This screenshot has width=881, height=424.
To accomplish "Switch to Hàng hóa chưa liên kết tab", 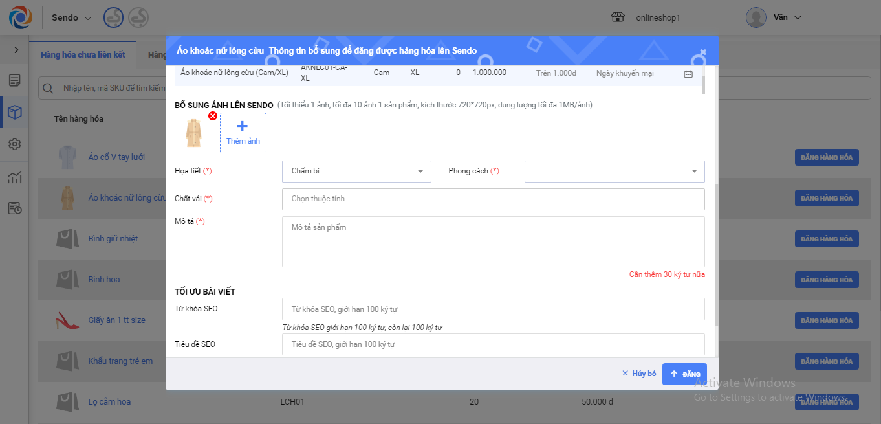I will click(83, 55).
